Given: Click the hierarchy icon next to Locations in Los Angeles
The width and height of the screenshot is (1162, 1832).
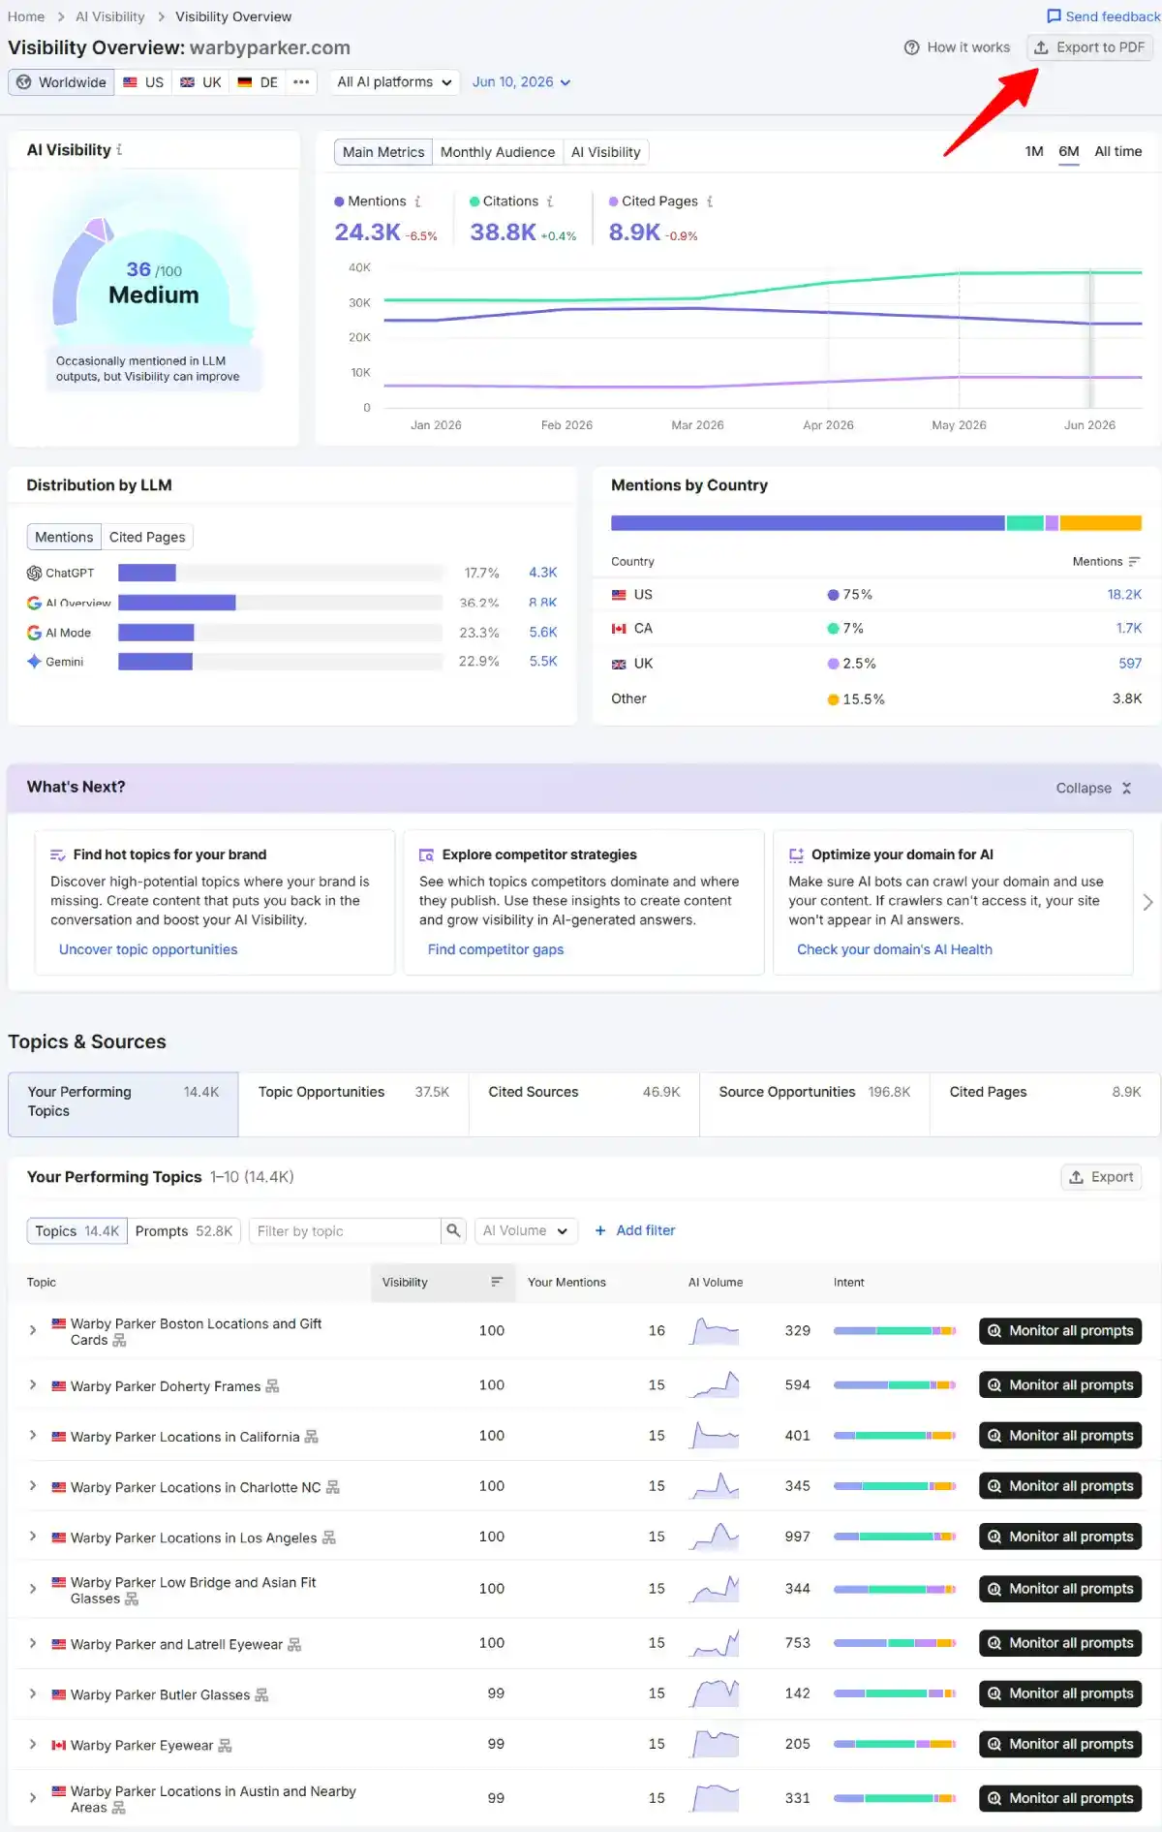Looking at the screenshot, I should [x=328, y=1537].
